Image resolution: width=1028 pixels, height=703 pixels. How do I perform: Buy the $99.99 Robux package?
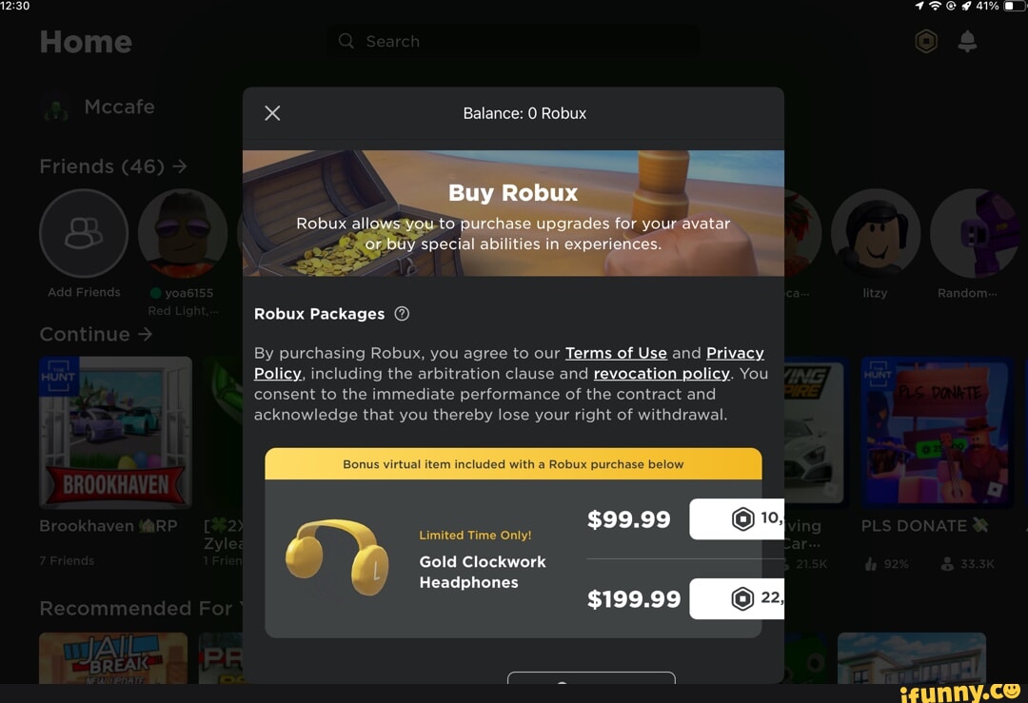pos(736,518)
